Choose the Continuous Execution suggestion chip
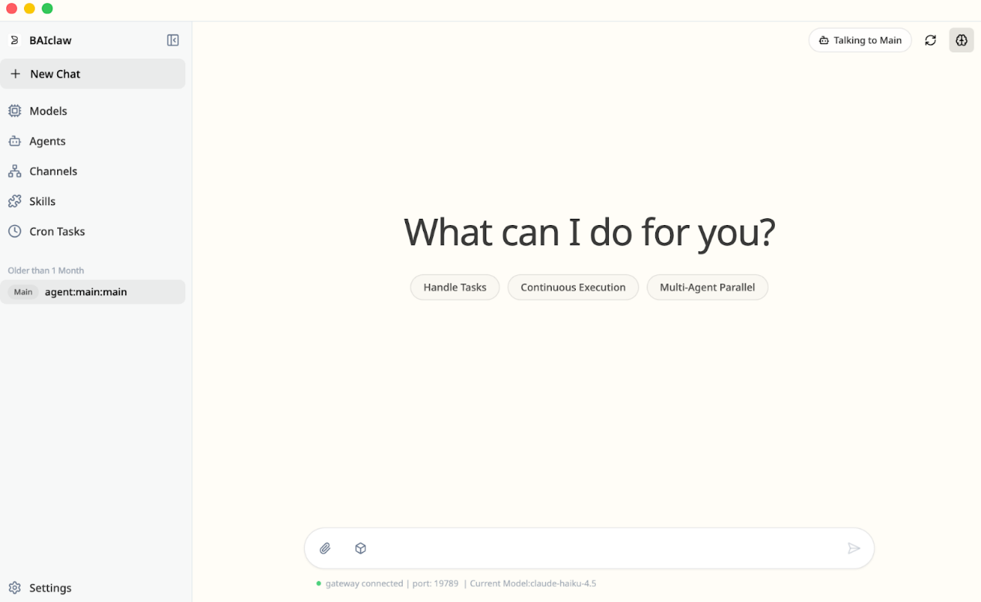981x602 pixels. [x=573, y=288]
